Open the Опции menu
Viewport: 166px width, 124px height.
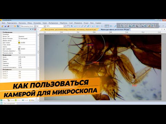click(86, 23)
